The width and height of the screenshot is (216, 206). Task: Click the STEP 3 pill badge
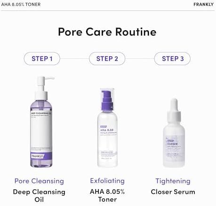[172, 59]
